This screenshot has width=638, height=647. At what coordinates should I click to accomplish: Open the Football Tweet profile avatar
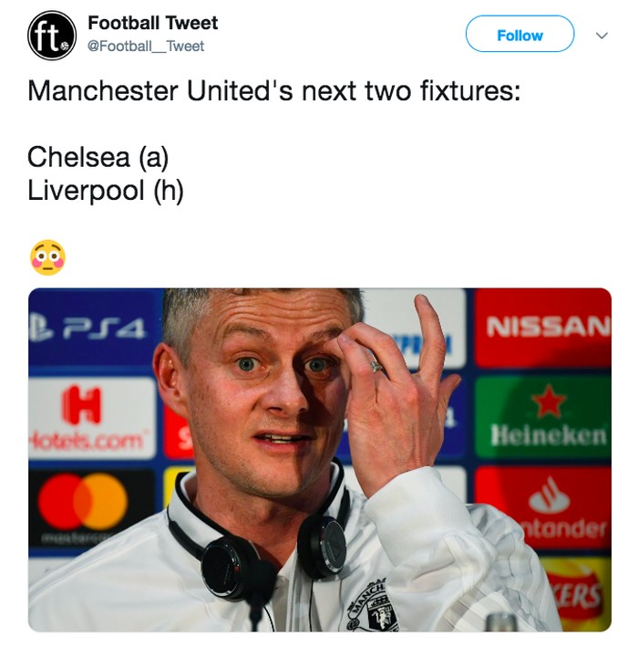(x=52, y=36)
